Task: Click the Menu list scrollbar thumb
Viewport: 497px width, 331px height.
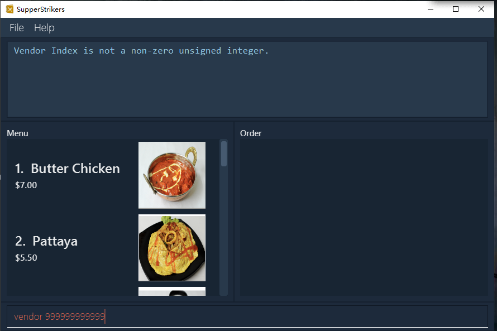Action: (224, 153)
